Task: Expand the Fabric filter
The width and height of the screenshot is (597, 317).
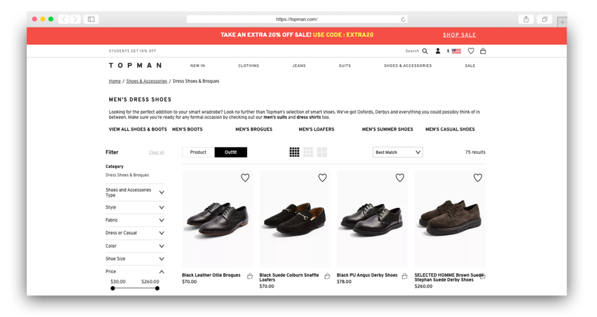Action: (x=135, y=220)
